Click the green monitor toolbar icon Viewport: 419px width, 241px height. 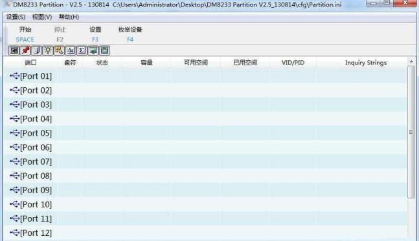[93, 50]
